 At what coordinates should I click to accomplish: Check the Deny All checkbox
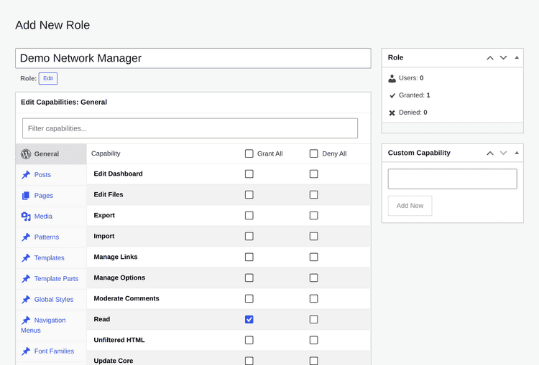[x=314, y=153]
